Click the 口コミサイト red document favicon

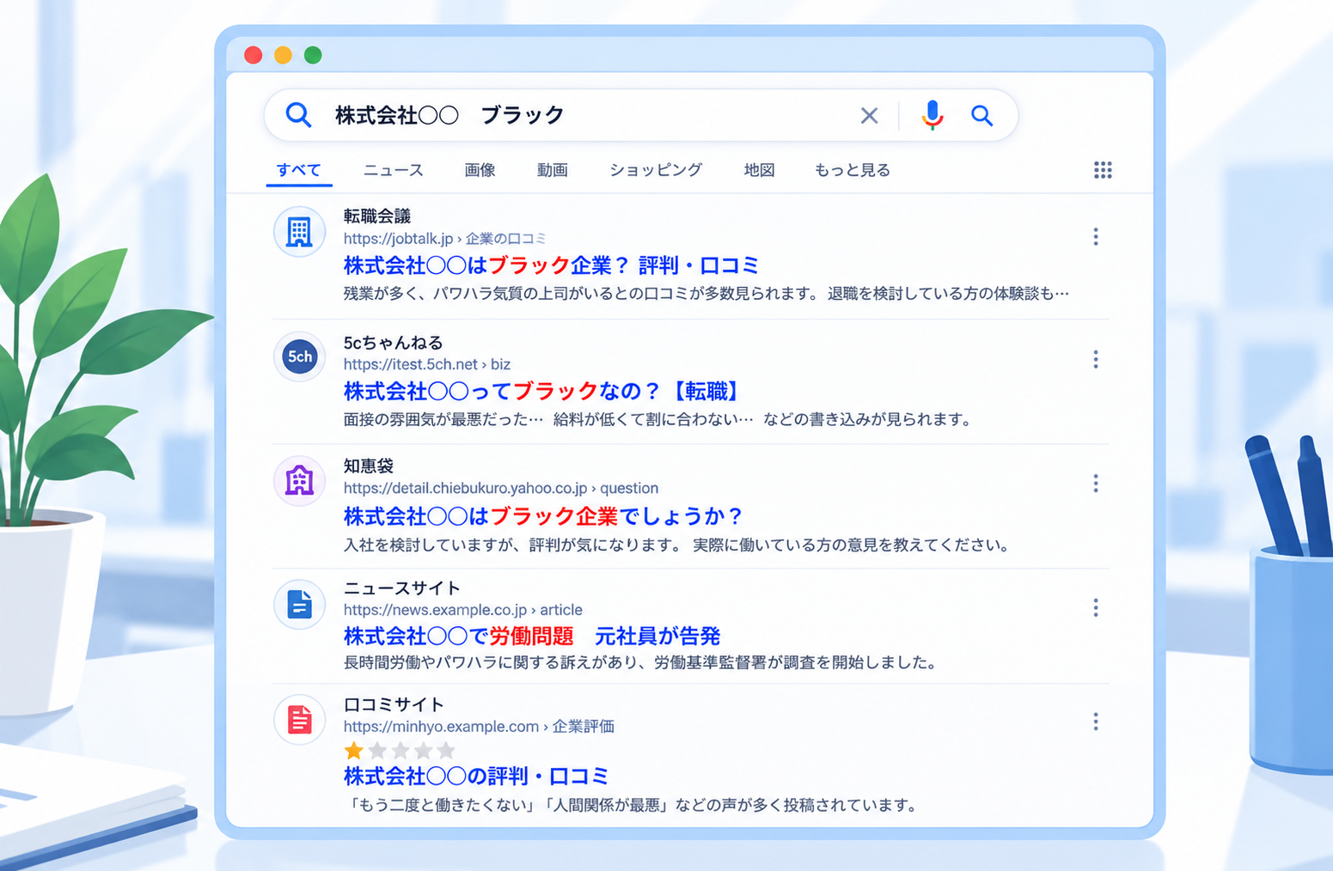tap(299, 720)
